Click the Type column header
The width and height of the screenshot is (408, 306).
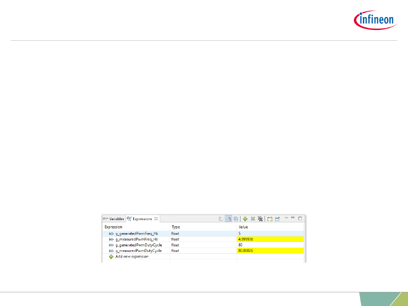point(203,227)
